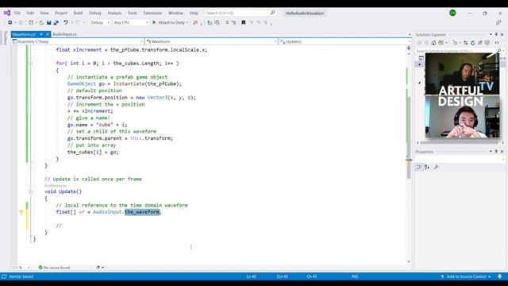This screenshot has height=286, width=508.
Task: Click the HelloAudioVisualizer solution name
Action: tap(305, 13)
